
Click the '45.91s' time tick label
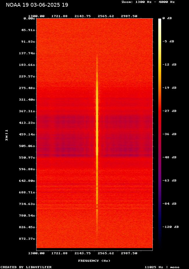[x=28, y=30]
